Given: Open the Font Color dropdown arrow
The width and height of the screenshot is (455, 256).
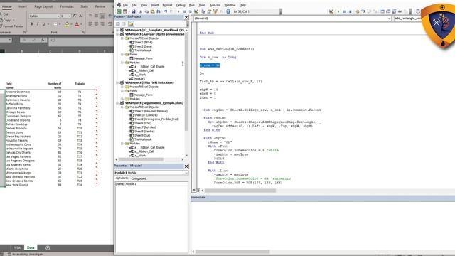Looking at the screenshot, I should point(81,24).
